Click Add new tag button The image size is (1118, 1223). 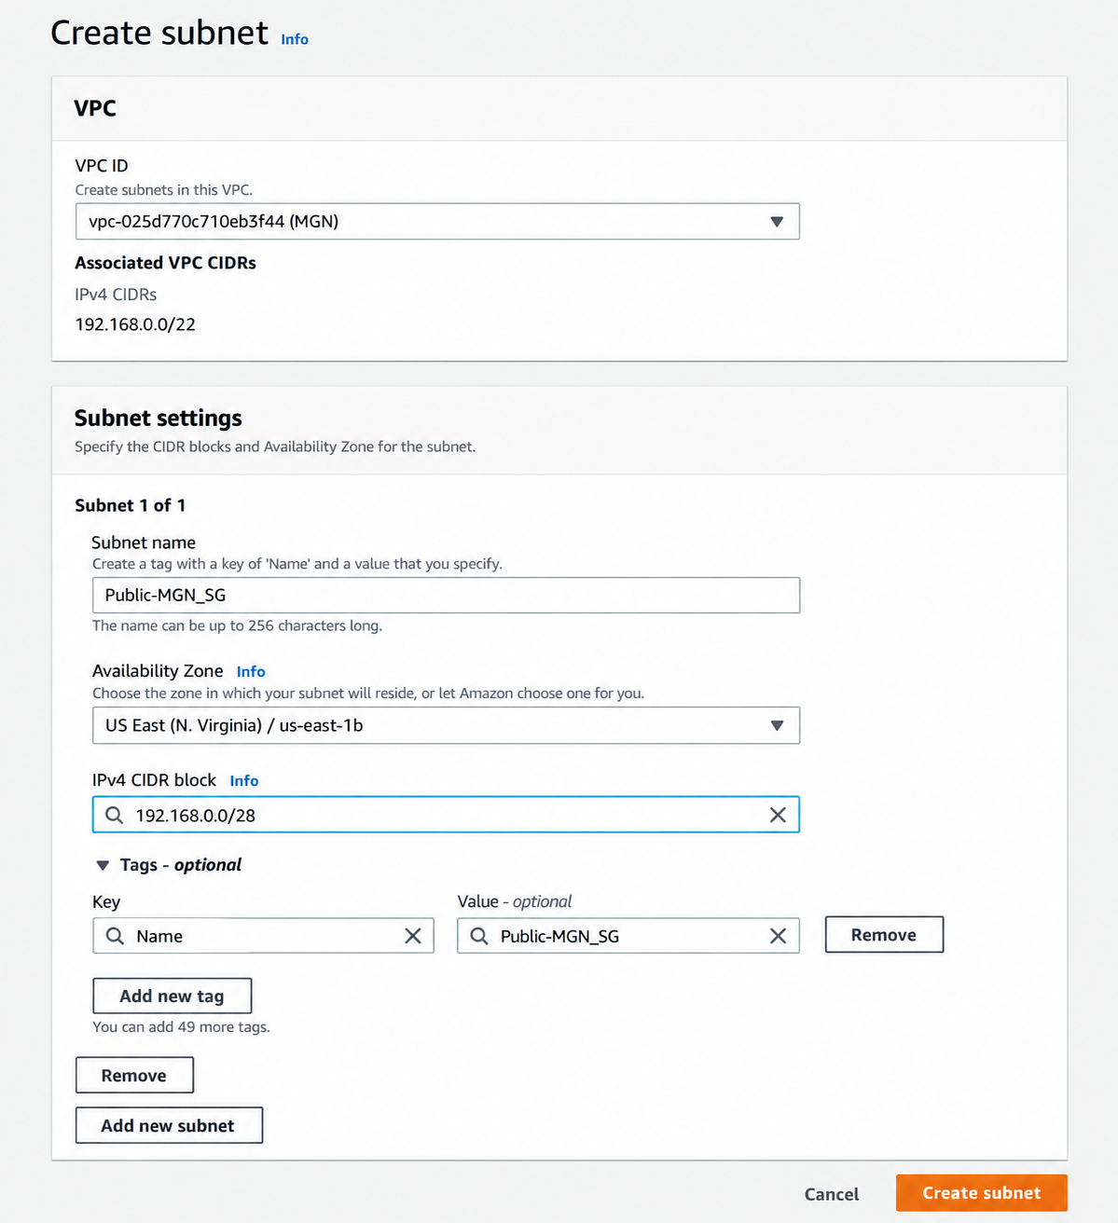[x=172, y=996]
